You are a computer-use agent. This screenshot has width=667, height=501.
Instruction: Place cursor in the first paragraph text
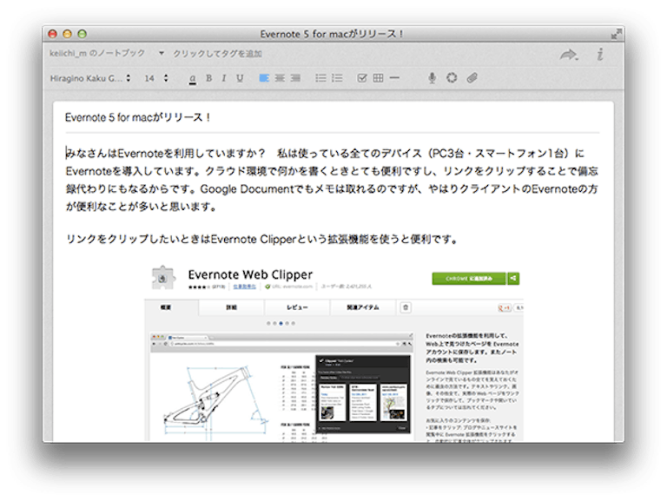(332, 180)
